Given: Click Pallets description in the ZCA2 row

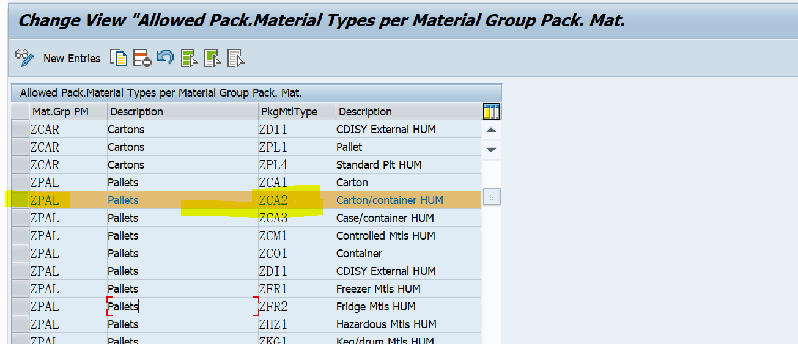Looking at the screenshot, I should pos(182,200).
